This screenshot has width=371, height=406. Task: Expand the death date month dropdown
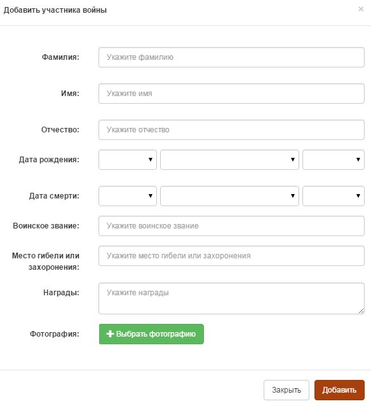tap(229, 196)
